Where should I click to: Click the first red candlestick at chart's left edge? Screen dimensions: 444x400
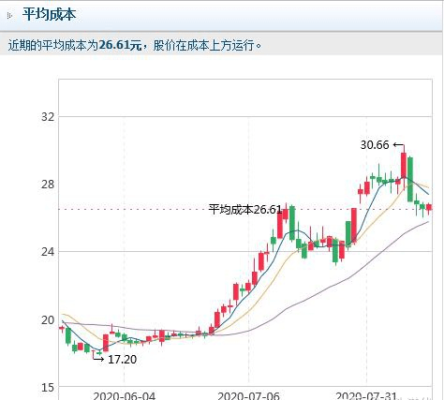pyautogui.click(x=62, y=328)
